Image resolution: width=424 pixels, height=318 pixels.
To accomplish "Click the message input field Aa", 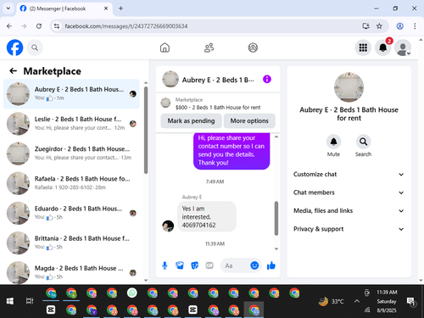I will point(236,265).
